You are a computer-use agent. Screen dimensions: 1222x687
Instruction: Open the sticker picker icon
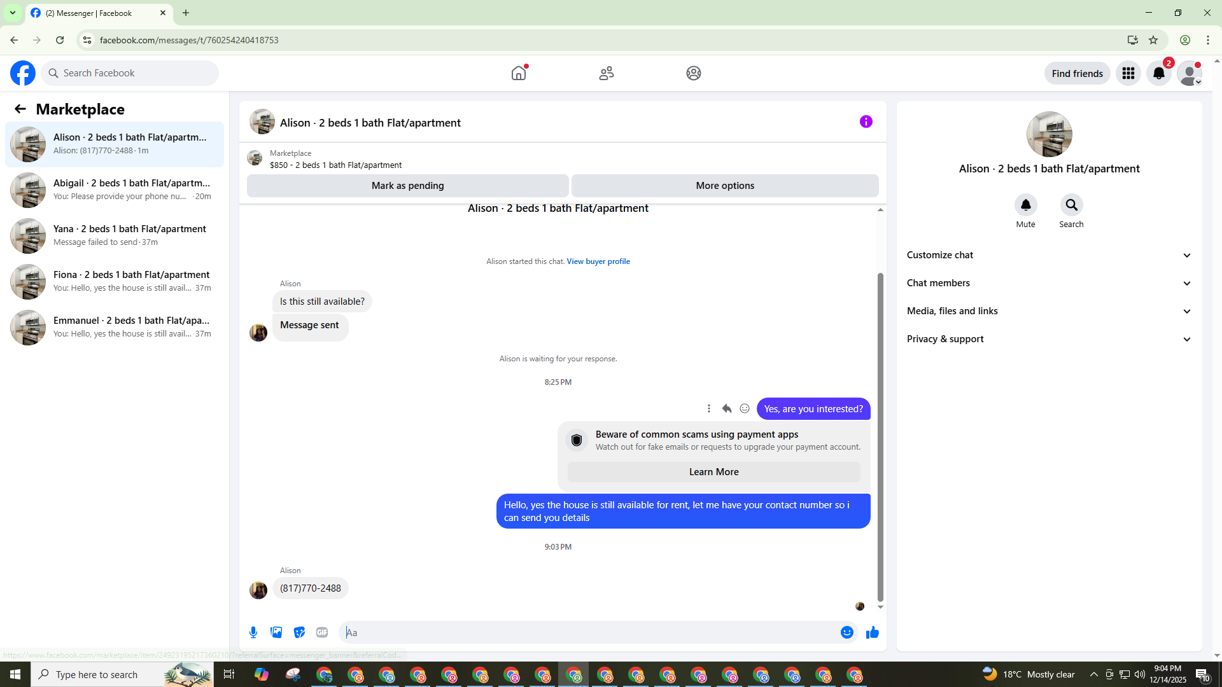[299, 632]
